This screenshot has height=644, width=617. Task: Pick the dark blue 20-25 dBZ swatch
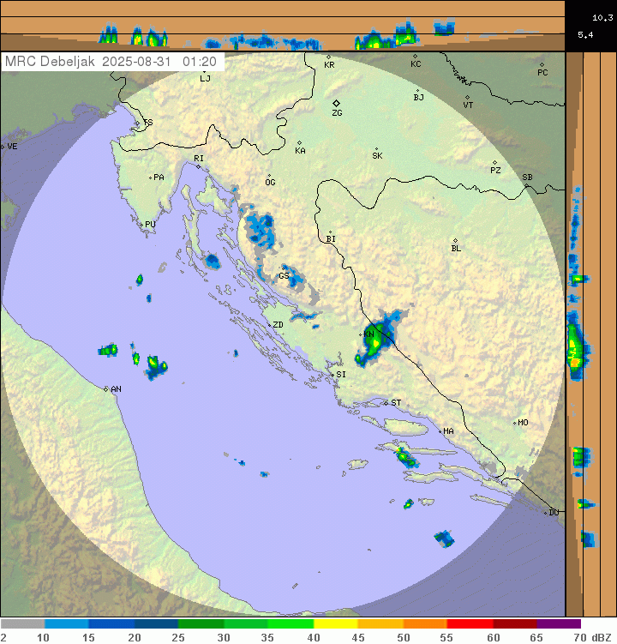[157, 624]
